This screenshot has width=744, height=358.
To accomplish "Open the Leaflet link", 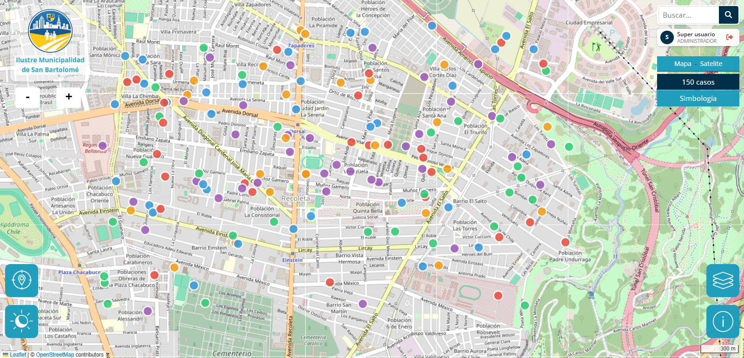I will [x=18, y=355].
